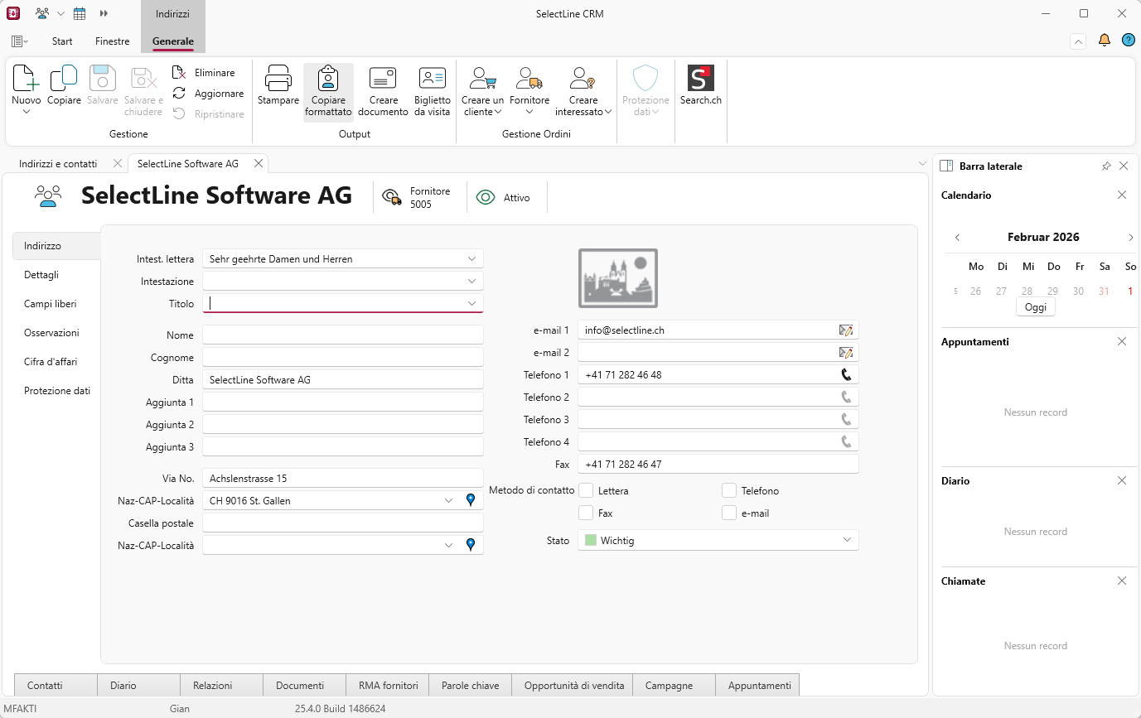
Task: Click the map pin next to St. Gallen
Action: (x=471, y=500)
